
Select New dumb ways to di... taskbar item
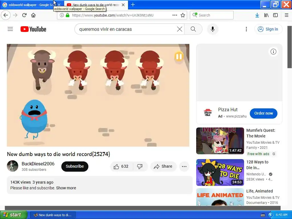click(53, 215)
